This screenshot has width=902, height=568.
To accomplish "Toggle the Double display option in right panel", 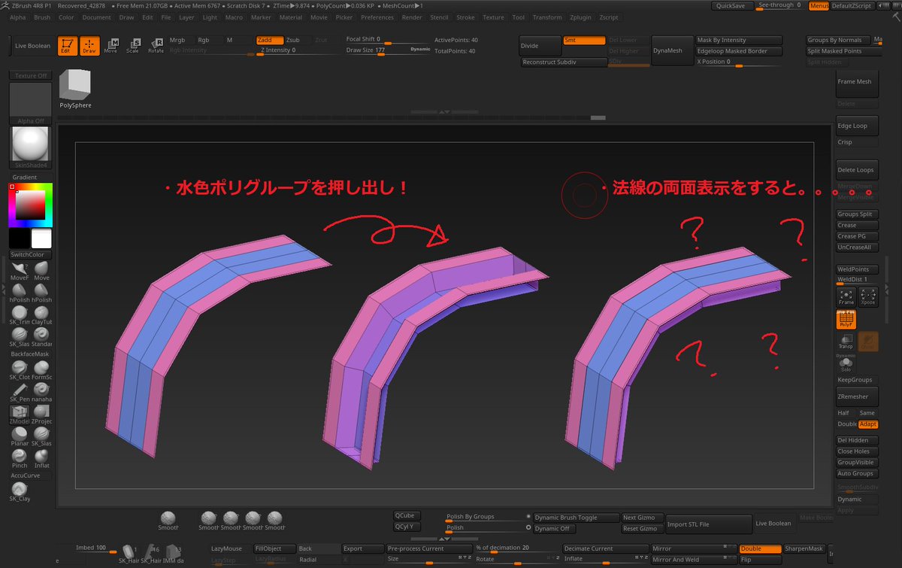I will pyautogui.click(x=846, y=424).
